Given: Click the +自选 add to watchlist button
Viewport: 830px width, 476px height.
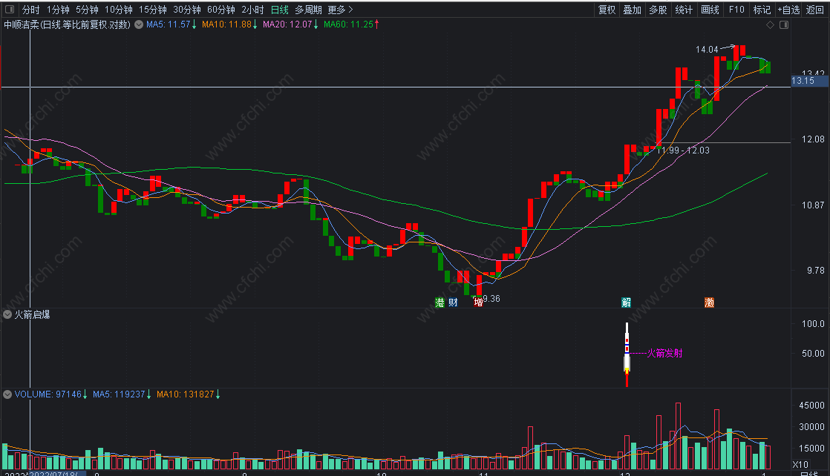Looking at the screenshot, I should pyautogui.click(x=788, y=10).
